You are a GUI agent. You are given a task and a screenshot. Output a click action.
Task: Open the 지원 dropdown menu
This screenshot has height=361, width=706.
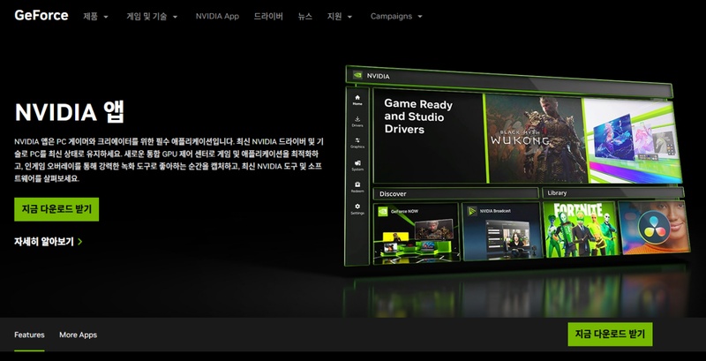click(x=339, y=17)
